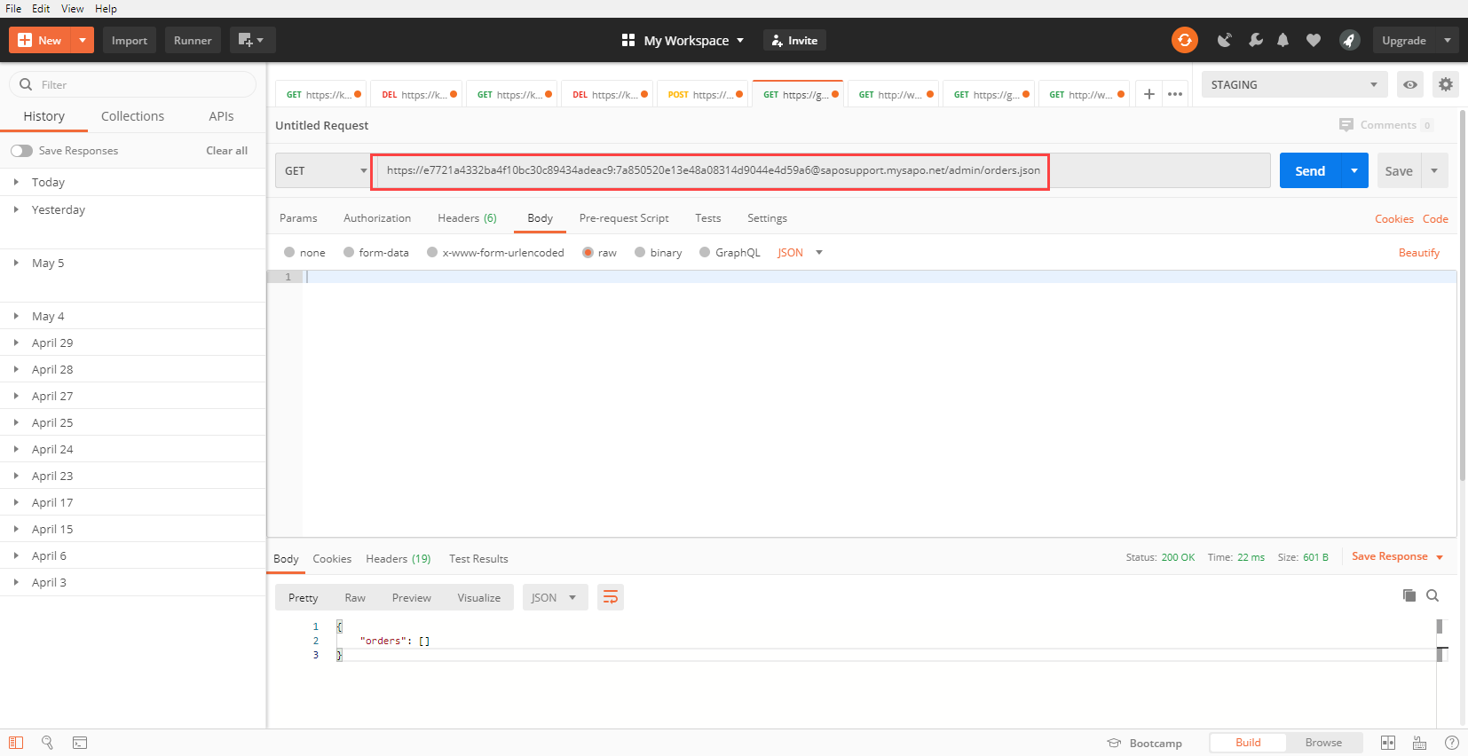The width and height of the screenshot is (1468, 756).
Task: Open the notifications bell
Action: [1283, 40]
